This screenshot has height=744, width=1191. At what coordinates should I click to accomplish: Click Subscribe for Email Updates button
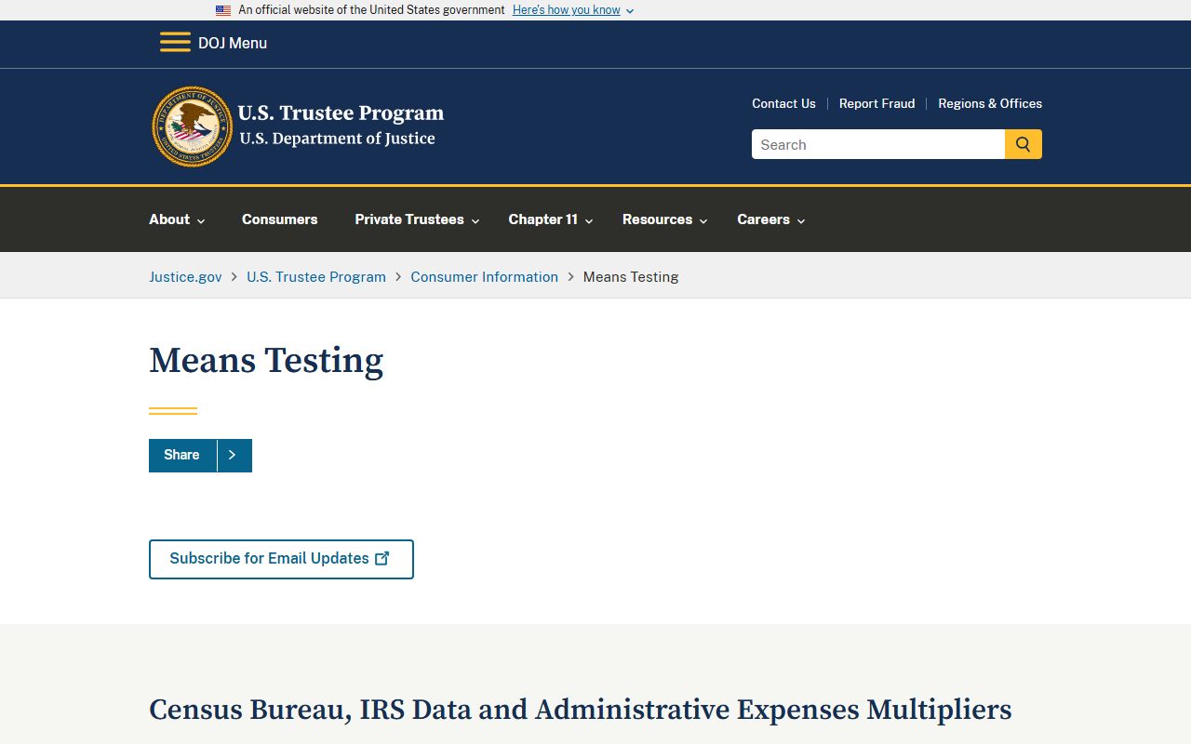tap(281, 559)
